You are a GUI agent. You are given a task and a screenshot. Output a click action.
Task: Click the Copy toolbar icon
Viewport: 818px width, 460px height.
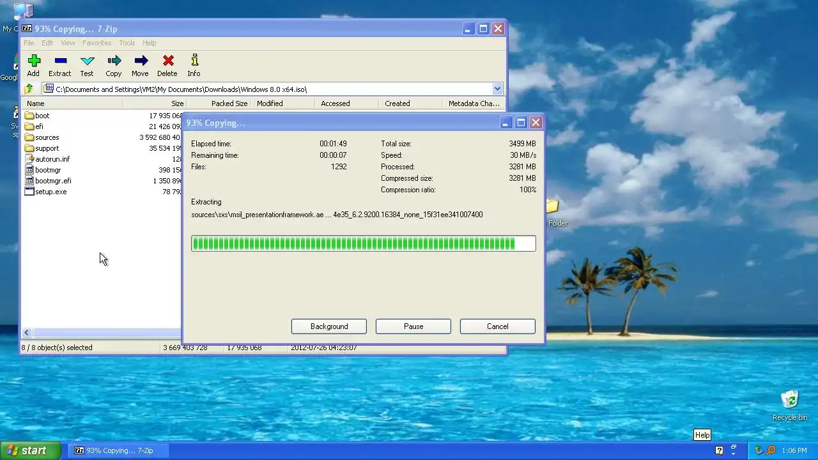tap(114, 61)
